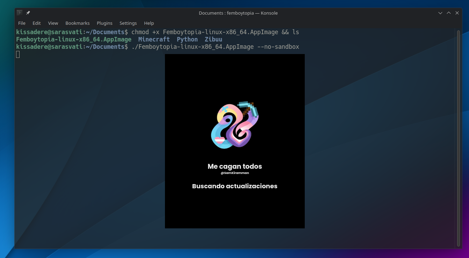Close the Konsole window
Screen dimensions: 469x258
pyautogui.click(x=457, y=13)
